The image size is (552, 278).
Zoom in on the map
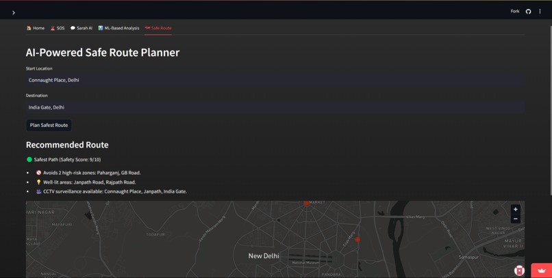click(516, 209)
